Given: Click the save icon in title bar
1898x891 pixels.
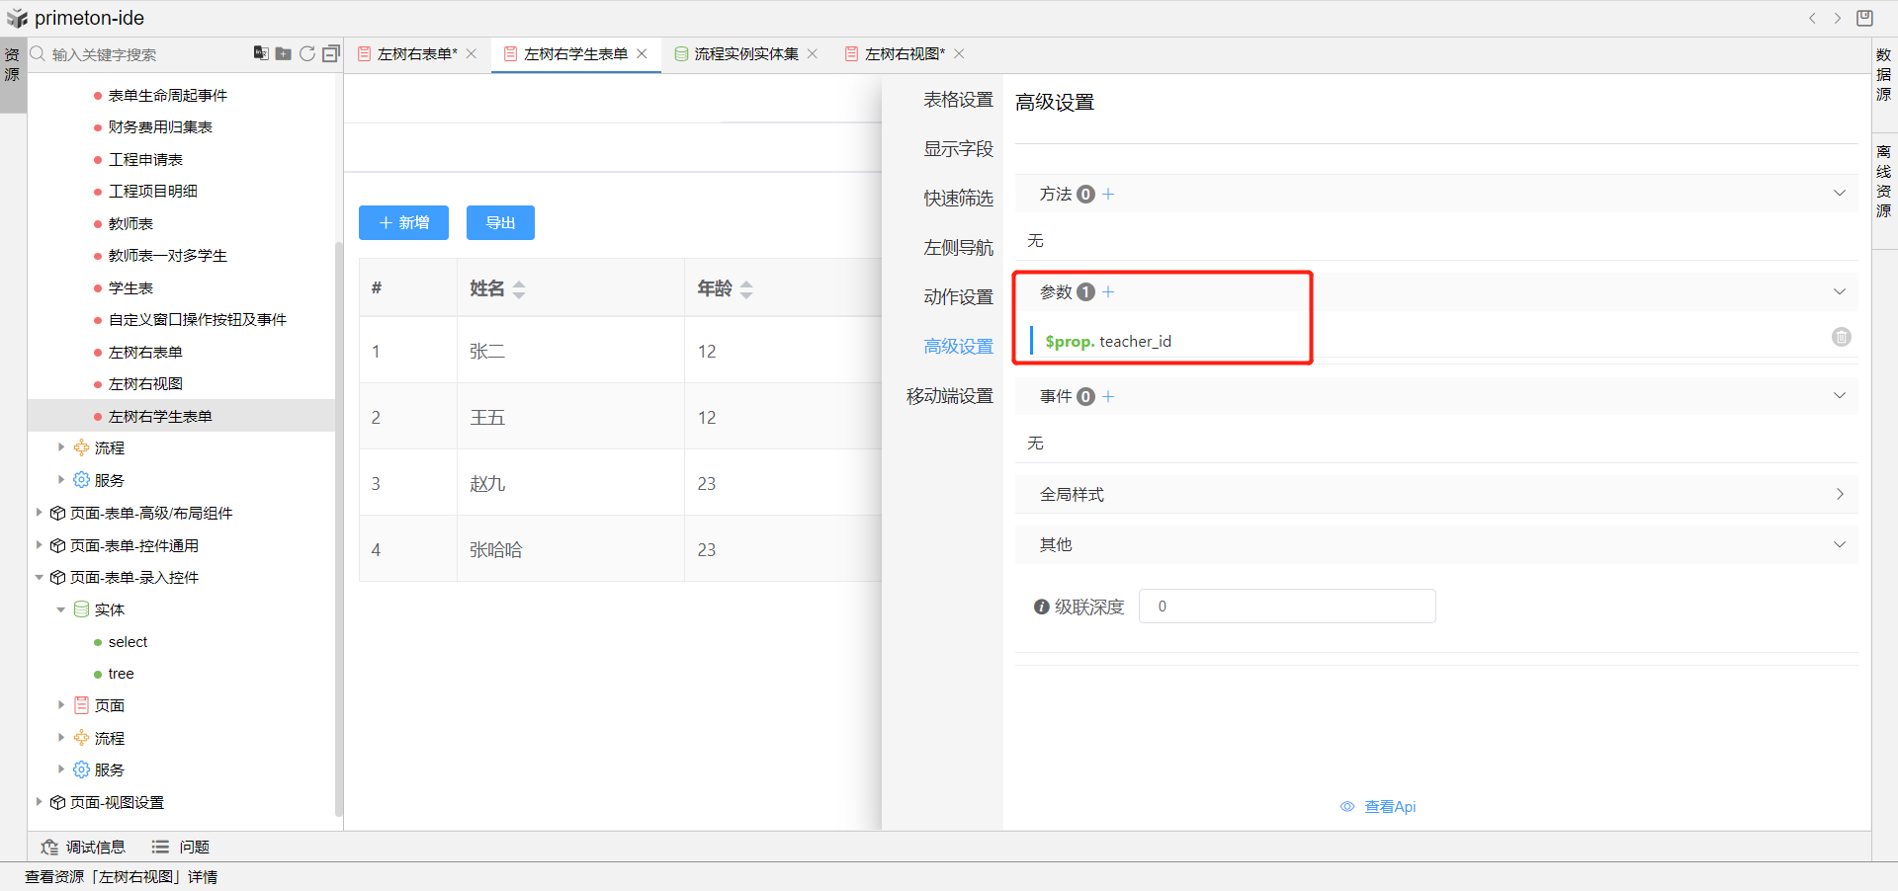Looking at the screenshot, I should [1864, 18].
